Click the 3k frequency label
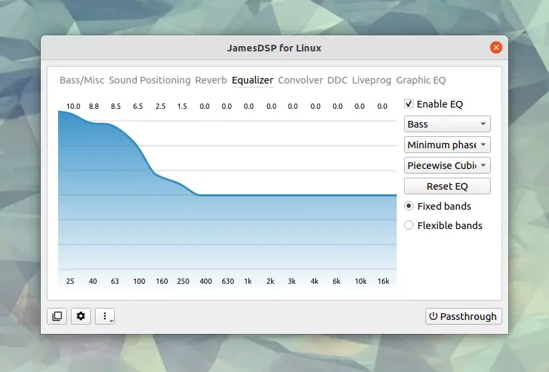 coord(292,281)
